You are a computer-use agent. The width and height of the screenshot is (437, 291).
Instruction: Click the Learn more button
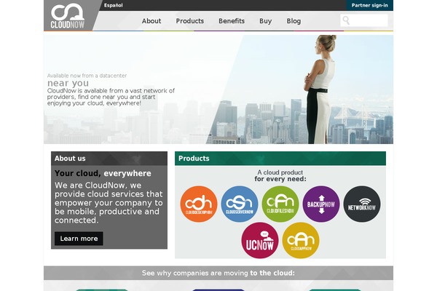[x=79, y=239]
